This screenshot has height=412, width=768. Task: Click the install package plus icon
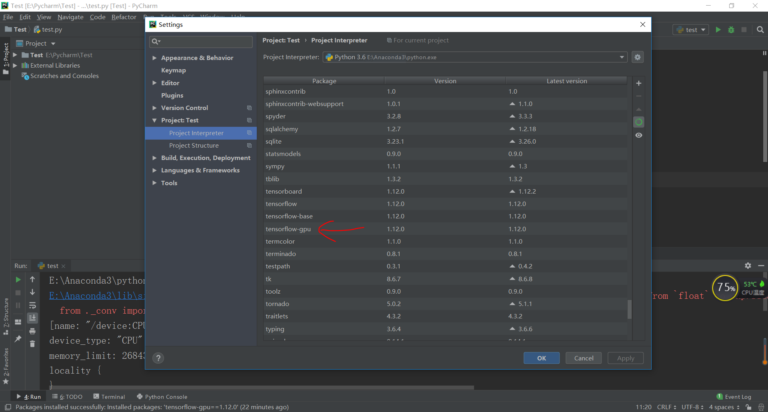coord(639,83)
